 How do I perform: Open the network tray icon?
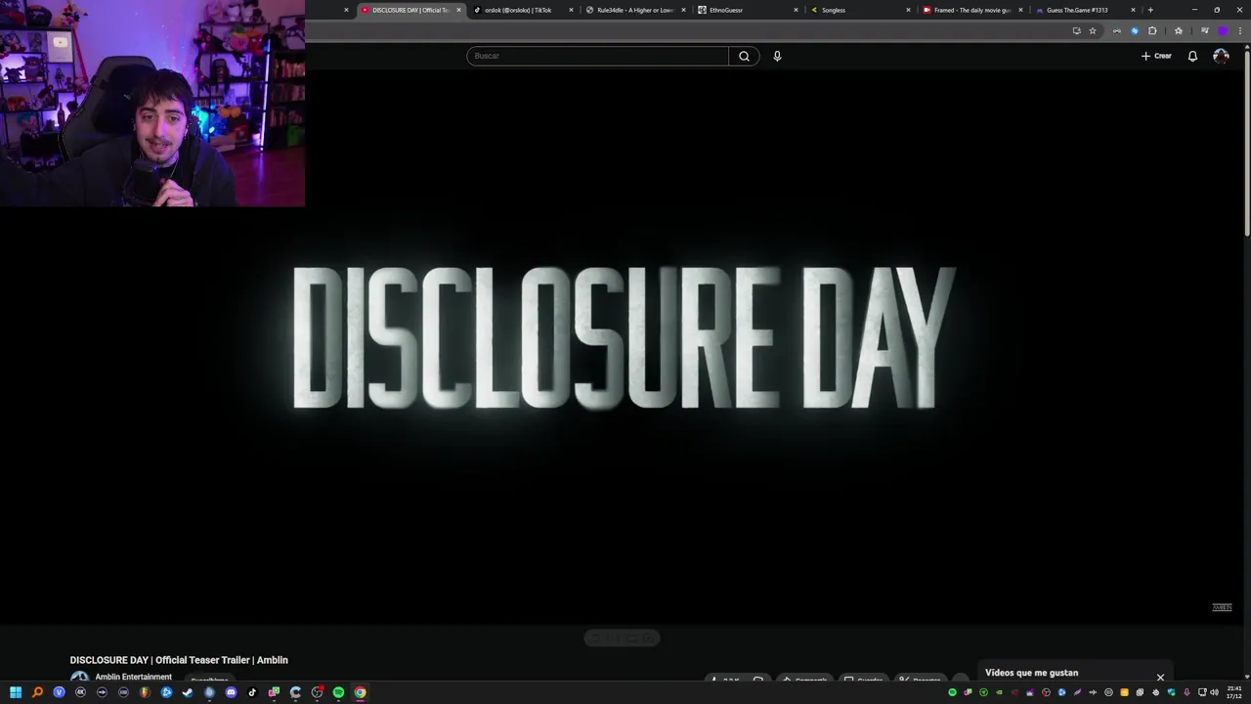point(1202,692)
